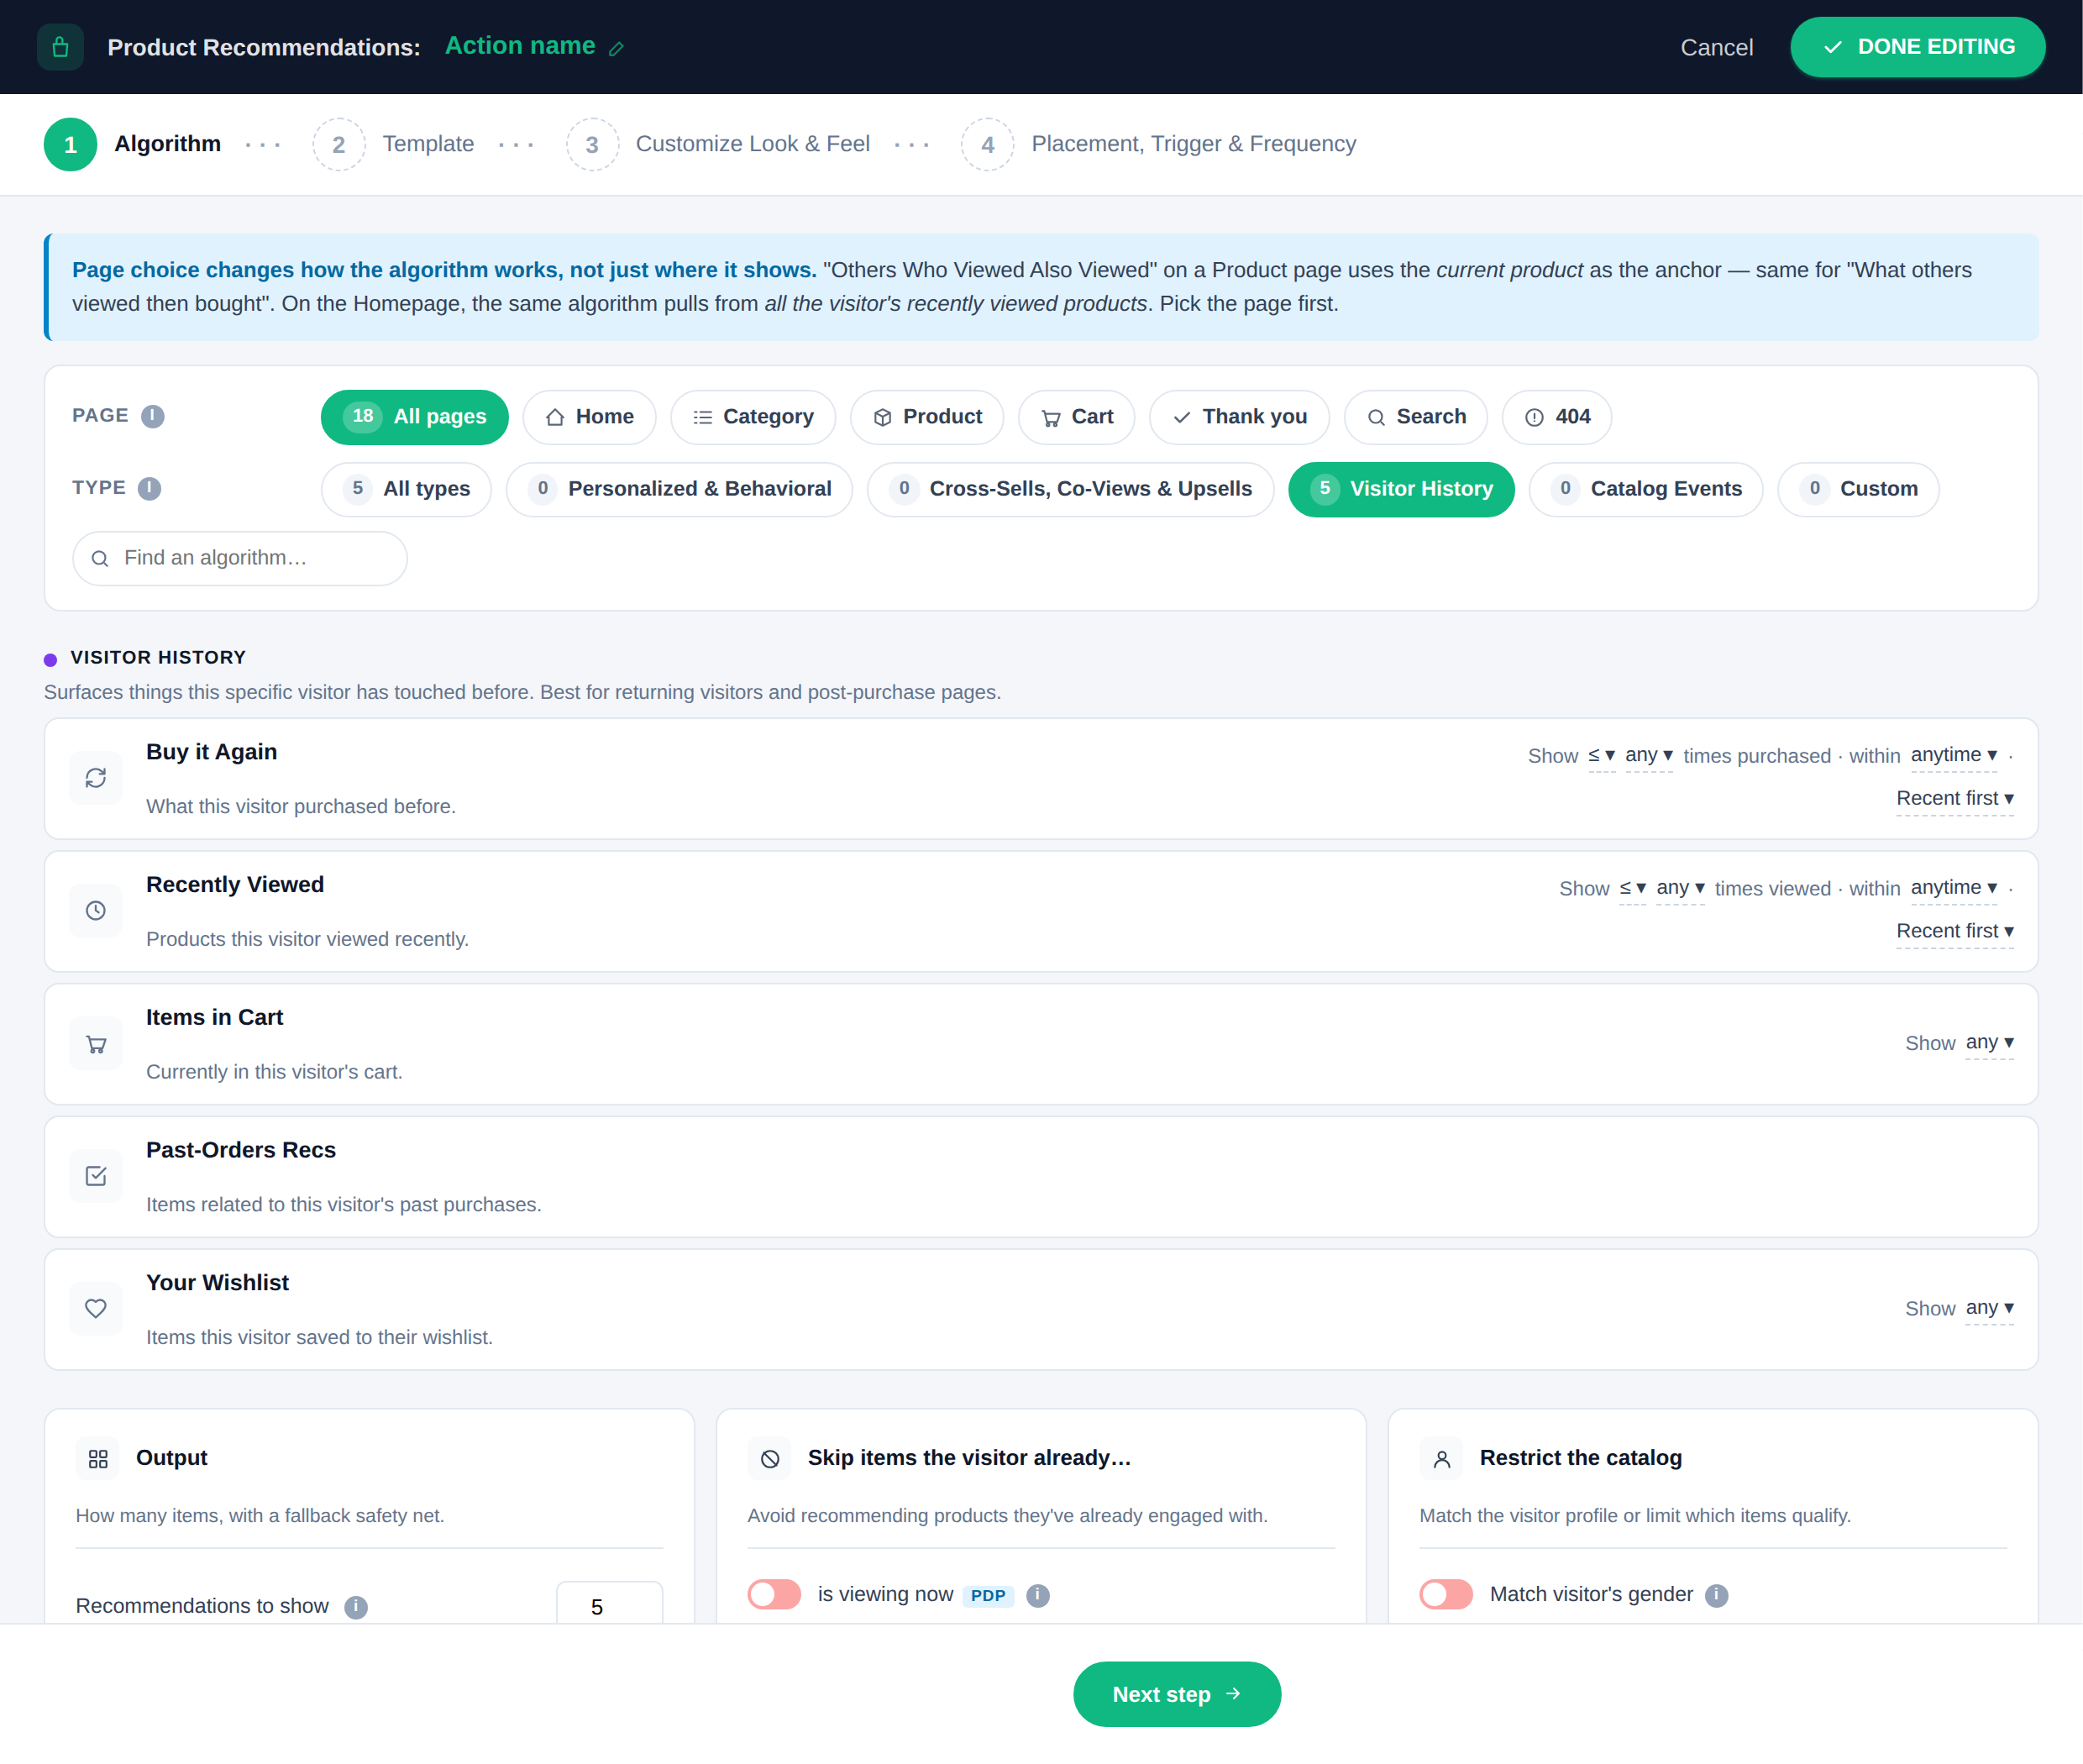Click the Output grid icon
The width and height of the screenshot is (2083, 1764).
[x=98, y=1459]
